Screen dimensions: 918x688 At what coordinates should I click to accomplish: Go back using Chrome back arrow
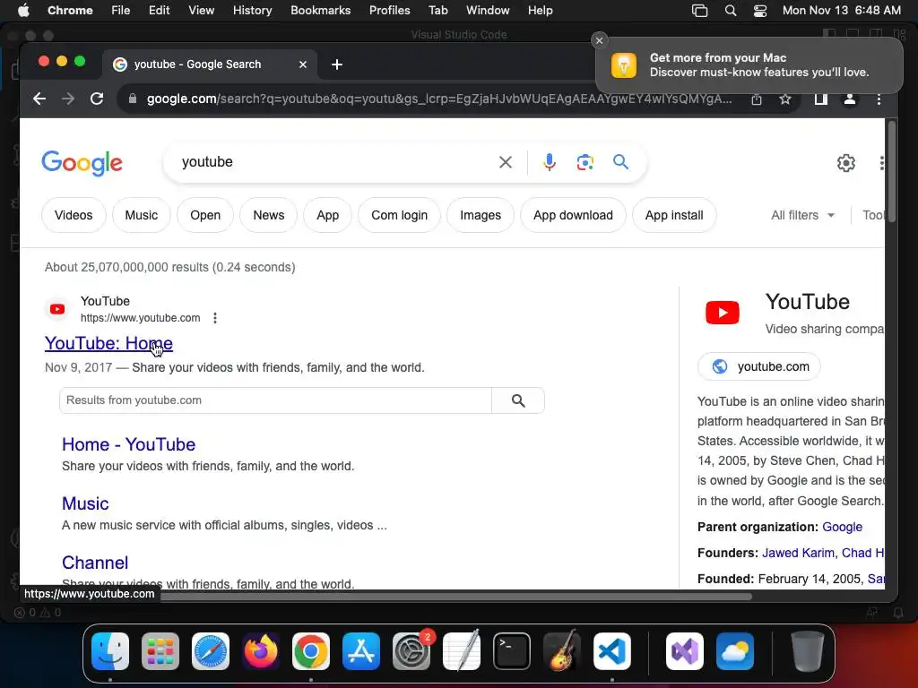[39, 99]
